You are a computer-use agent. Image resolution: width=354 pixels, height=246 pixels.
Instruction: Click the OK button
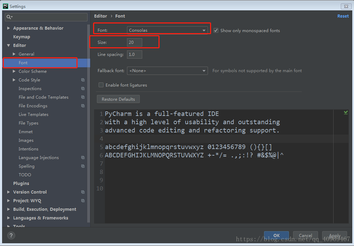coord(276,235)
